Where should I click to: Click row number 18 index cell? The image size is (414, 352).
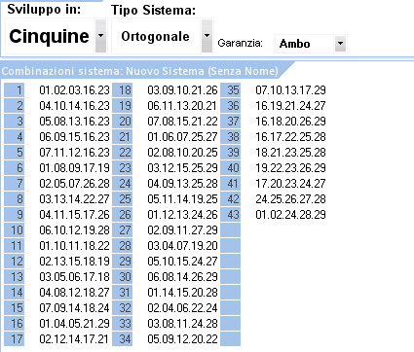click(x=123, y=90)
